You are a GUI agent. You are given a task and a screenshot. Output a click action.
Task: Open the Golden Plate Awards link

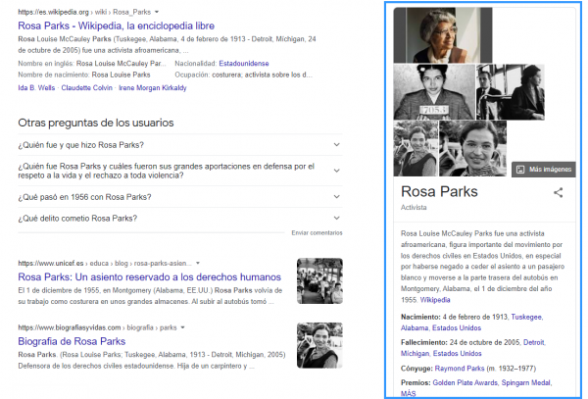click(x=465, y=383)
